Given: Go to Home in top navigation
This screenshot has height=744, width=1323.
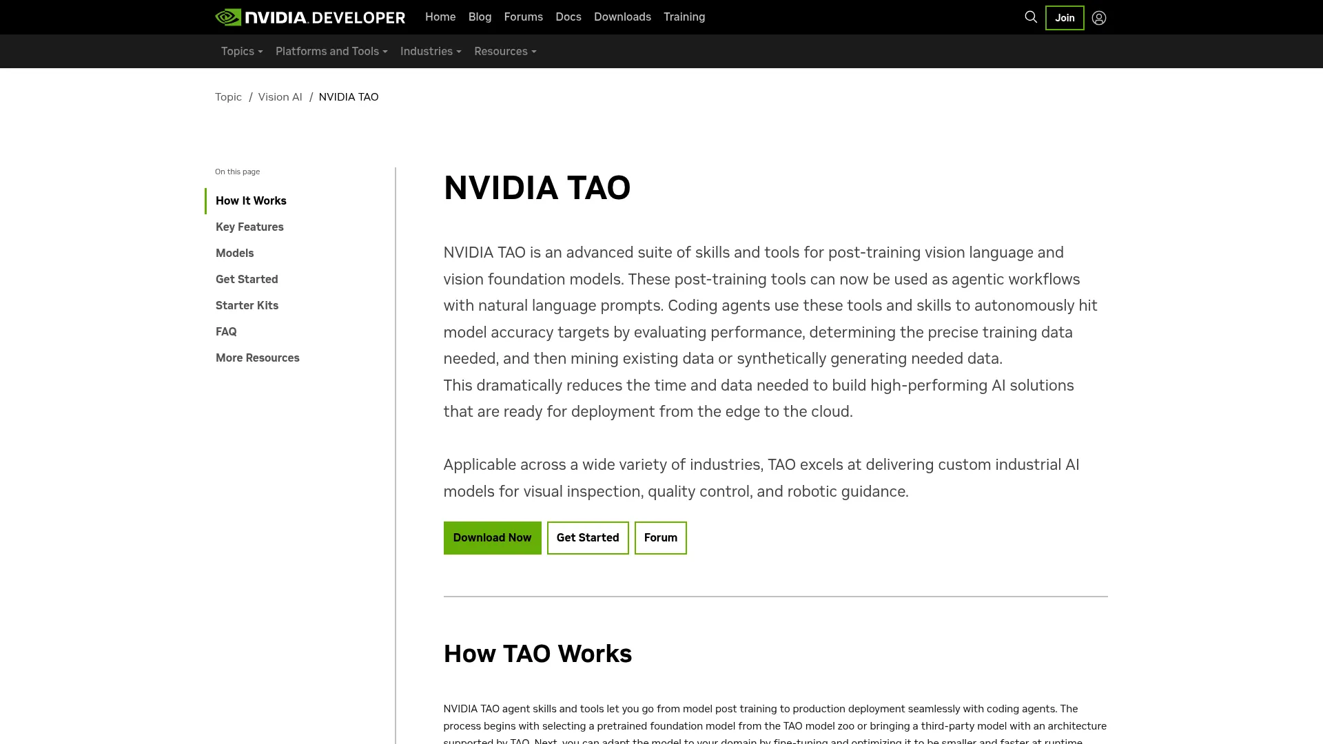Looking at the screenshot, I should click(x=440, y=17).
